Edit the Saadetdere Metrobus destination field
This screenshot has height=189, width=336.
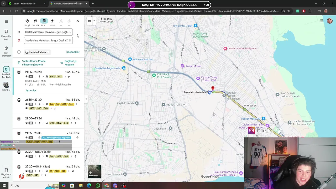point(48,40)
